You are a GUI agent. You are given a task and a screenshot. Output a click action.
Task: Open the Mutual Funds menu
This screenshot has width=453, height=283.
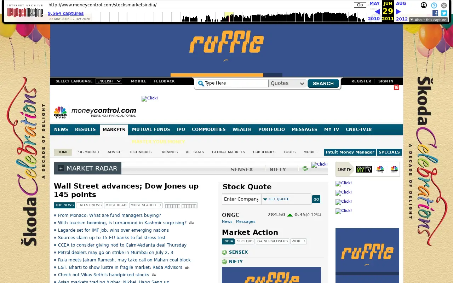point(151,129)
